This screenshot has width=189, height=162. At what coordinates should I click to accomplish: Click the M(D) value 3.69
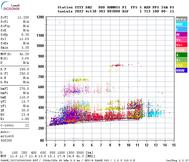(25, 59)
